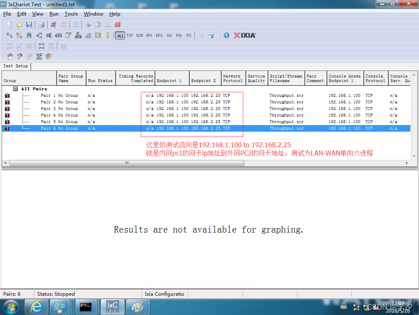Run the test with running man icon

click(x=53, y=25)
